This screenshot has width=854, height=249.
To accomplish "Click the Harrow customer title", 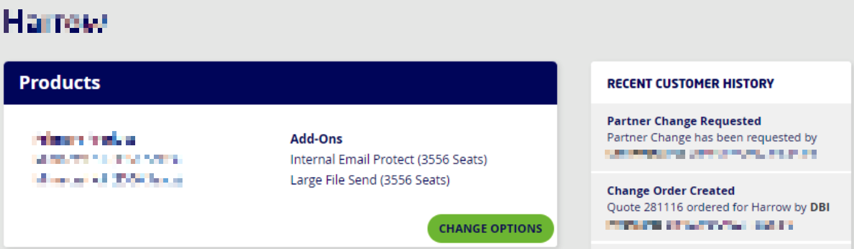I will coord(55,21).
